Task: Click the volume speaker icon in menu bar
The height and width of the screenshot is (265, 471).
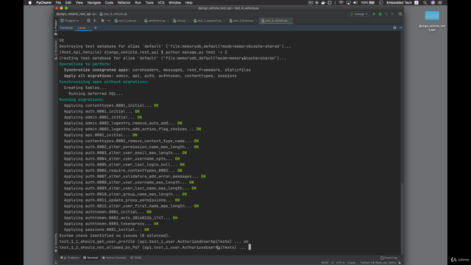Action: 355,3
